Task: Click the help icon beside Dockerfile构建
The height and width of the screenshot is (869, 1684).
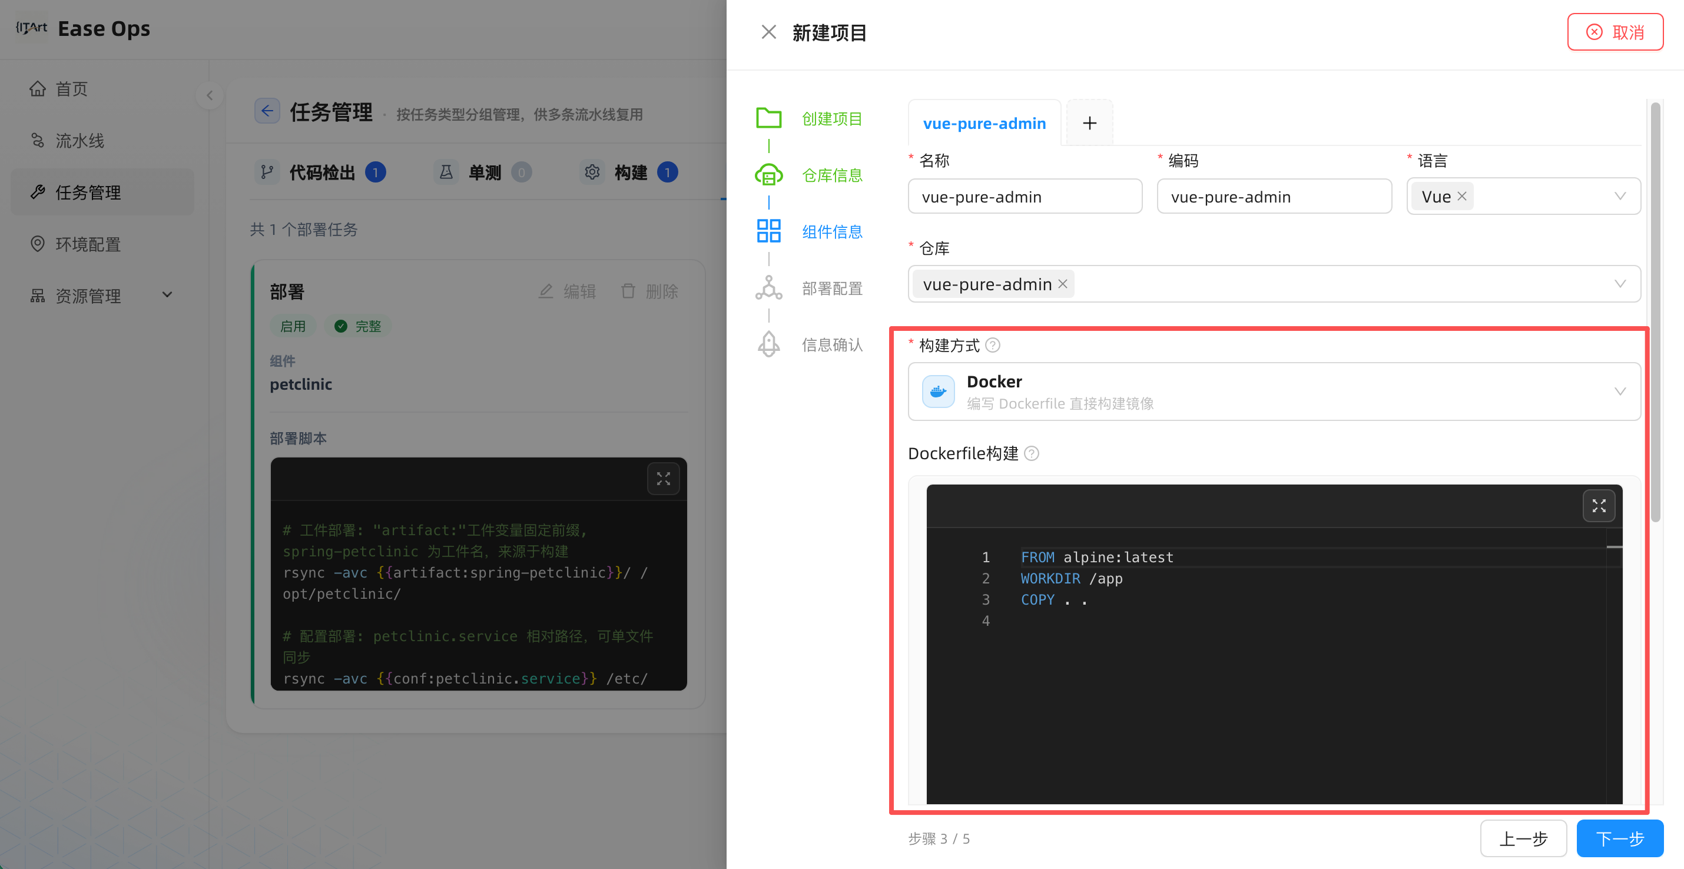Action: [x=1031, y=453]
